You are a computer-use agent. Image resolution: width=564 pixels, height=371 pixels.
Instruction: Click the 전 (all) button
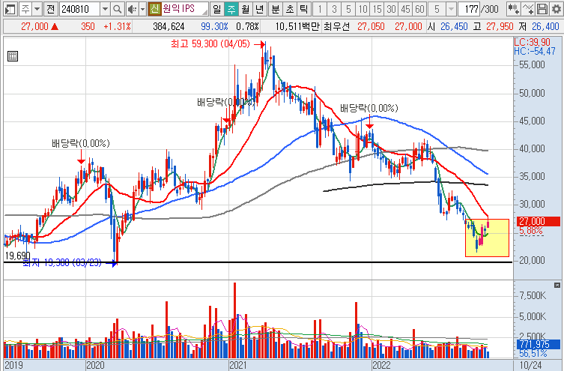[50, 9]
